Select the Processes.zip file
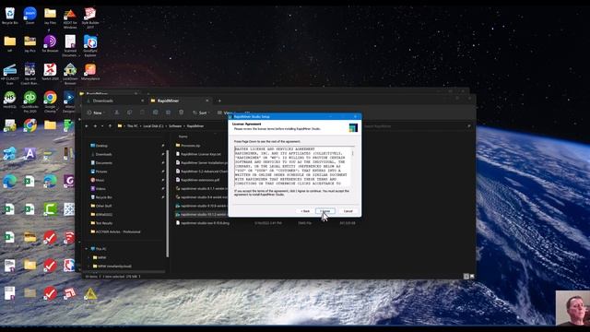 pyautogui.click(x=191, y=146)
